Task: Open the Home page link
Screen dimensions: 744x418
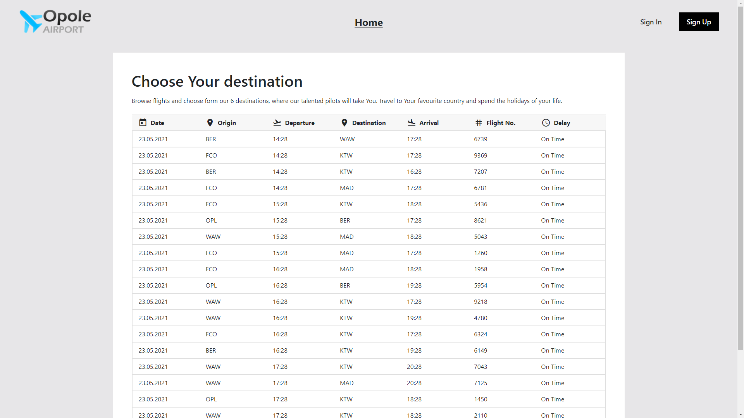Action: pos(369,22)
